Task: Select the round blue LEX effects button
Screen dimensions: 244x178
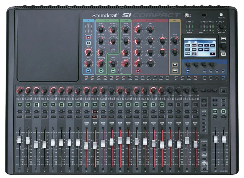Action: coord(188,70)
